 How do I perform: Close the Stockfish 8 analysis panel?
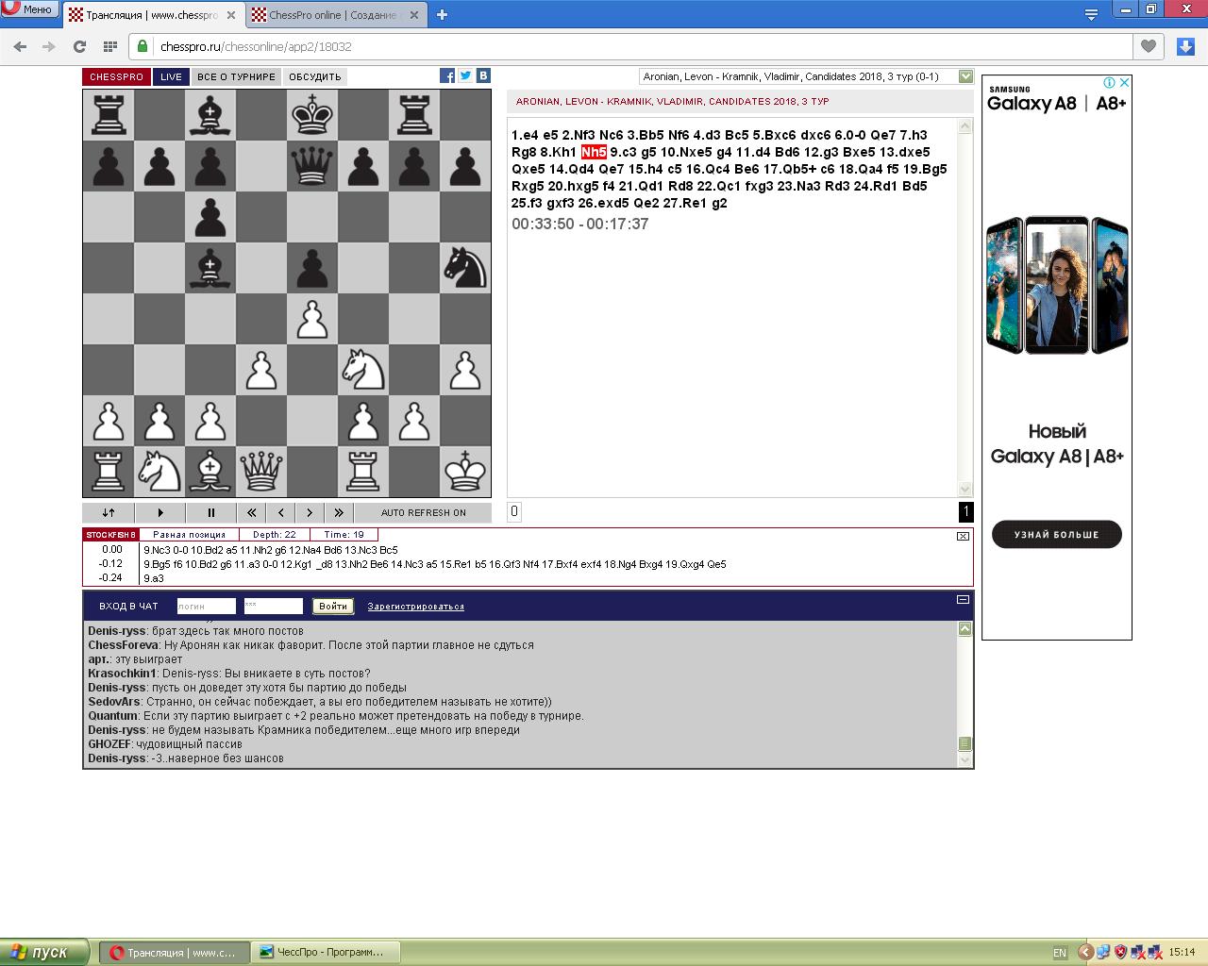coord(963,536)
